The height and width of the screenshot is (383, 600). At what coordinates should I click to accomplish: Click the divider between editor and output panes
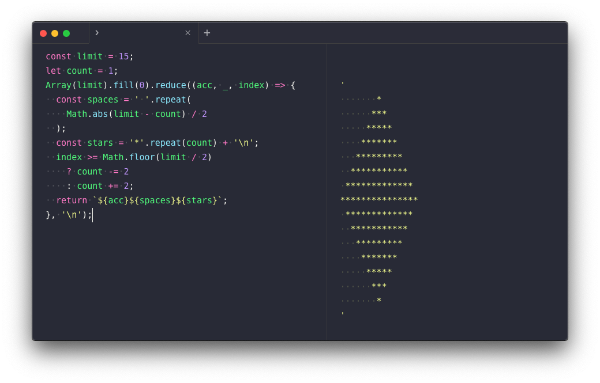[x=327, y=190]
